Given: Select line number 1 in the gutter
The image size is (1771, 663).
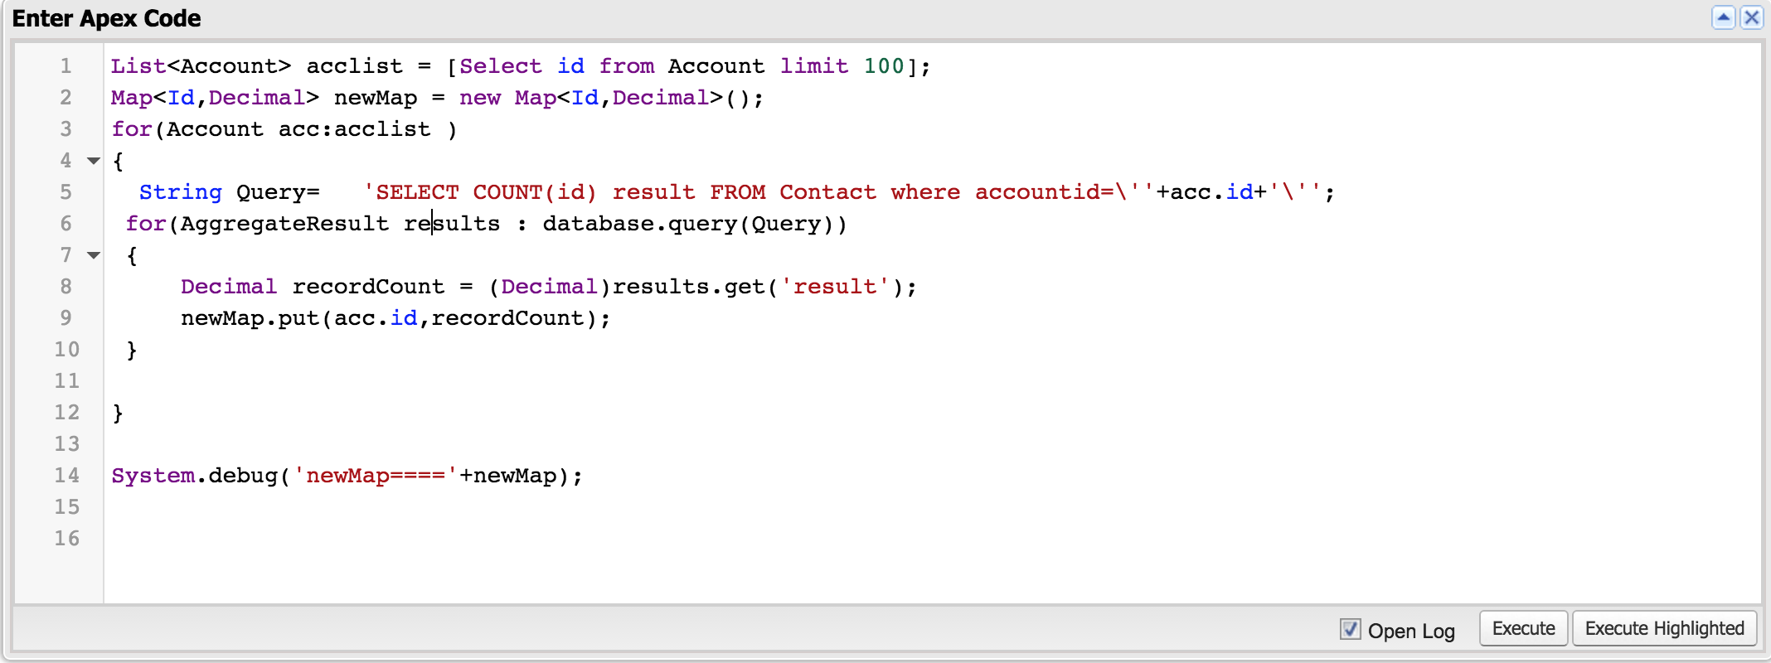Looking at the screenshot, I should point(66,66).
